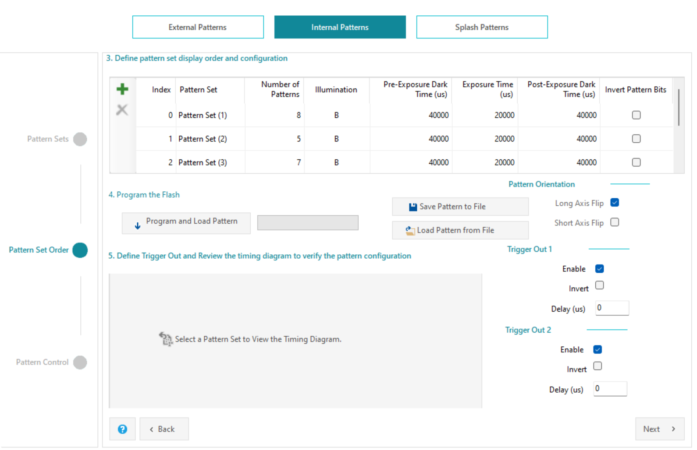Viewport: 697px width, 450px height.
Task: Click Save Pattern to File button
Action: [x=460, y=207]
